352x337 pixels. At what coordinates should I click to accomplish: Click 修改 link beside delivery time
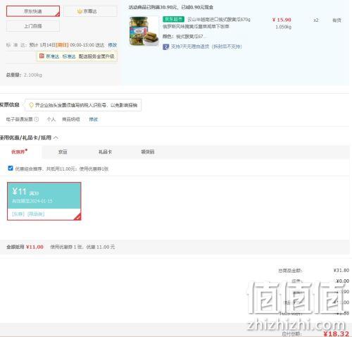point(113,45)
